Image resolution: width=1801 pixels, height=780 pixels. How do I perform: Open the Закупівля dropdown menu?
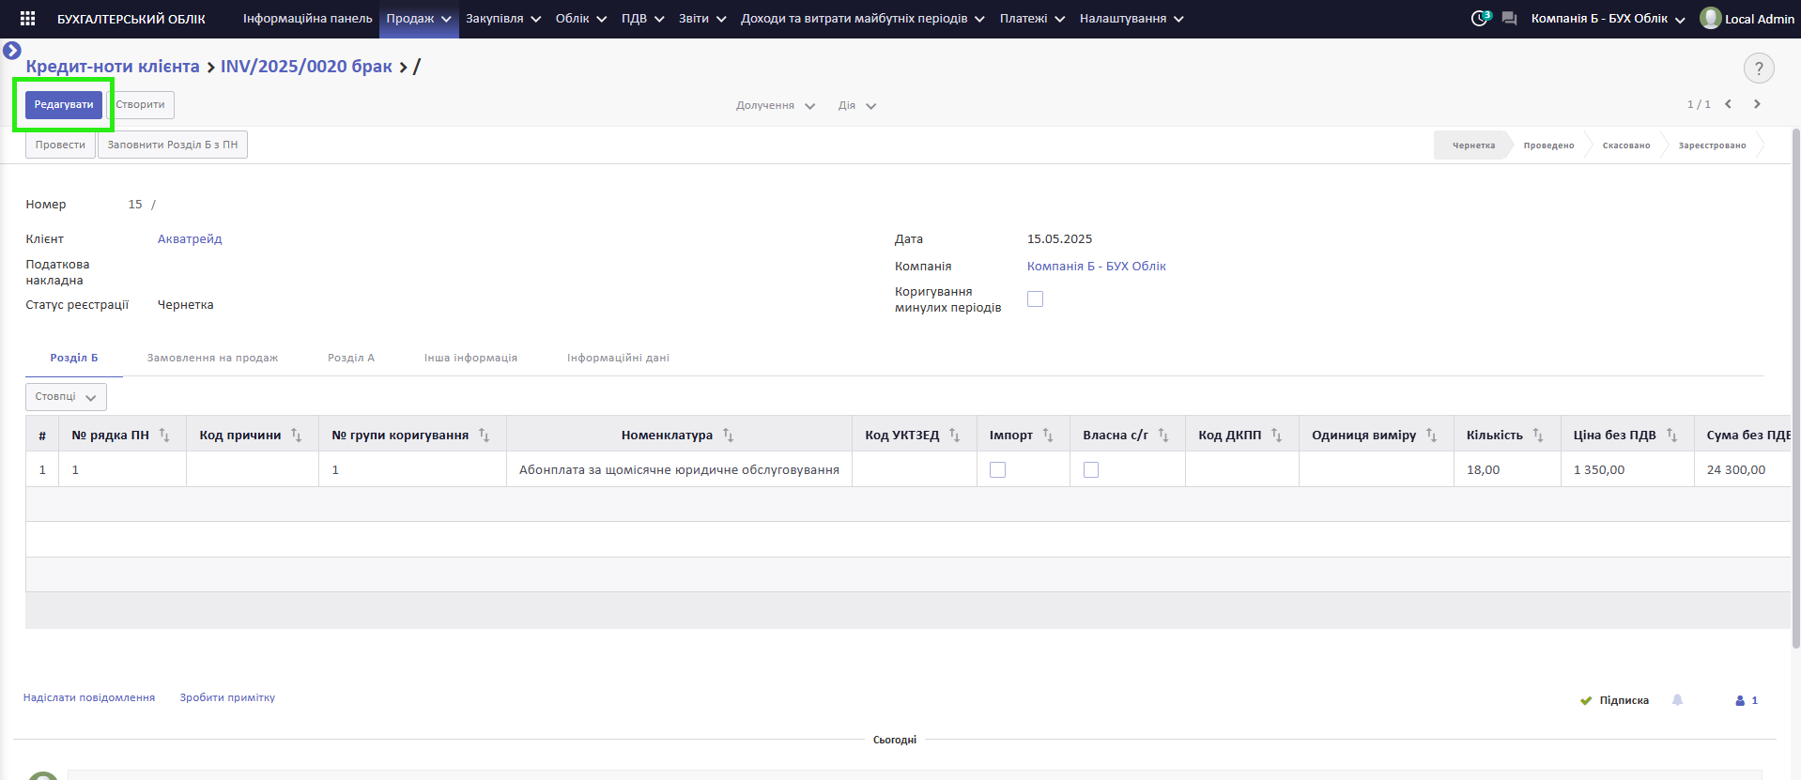503,19
